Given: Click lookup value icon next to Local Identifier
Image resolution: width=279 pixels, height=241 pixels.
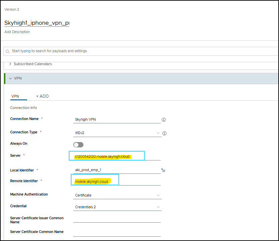Looking at the screenshot, I should (163, 170).
